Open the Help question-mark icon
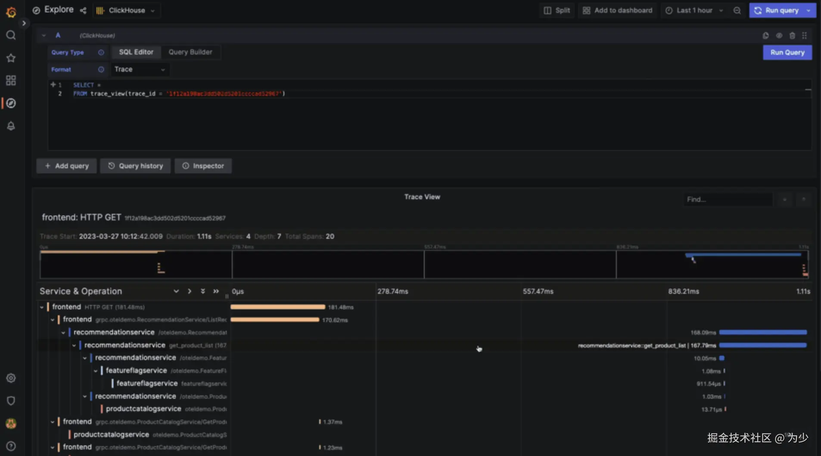 coord(11,446)
